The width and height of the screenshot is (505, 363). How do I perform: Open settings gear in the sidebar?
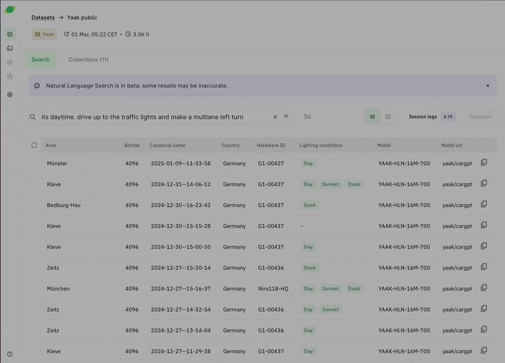click(x=10, y=95)
